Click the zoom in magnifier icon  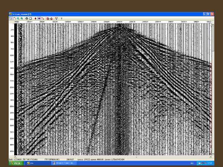[22, 19]
